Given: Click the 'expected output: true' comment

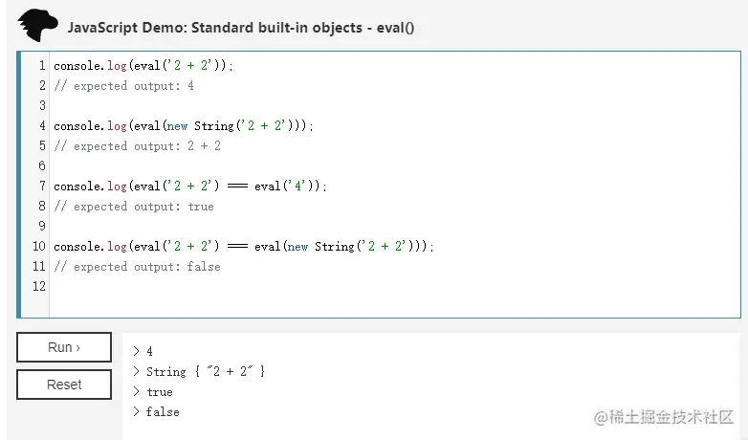Looking at the screenshot, I should tap(133, 207).
